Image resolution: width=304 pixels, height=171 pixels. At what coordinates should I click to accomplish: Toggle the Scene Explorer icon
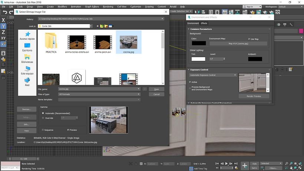pos(211,12)
